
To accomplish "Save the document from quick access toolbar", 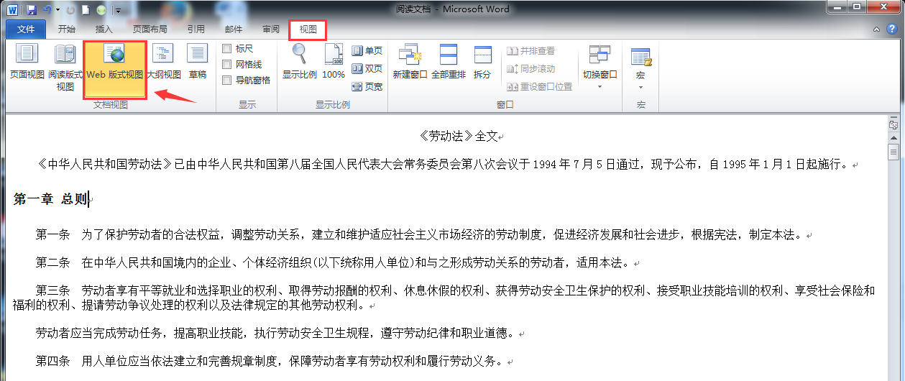I will (x=31, y=10).
